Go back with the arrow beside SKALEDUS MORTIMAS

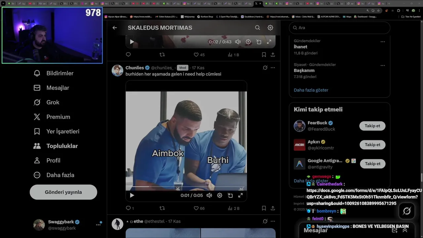coord(115,28)
